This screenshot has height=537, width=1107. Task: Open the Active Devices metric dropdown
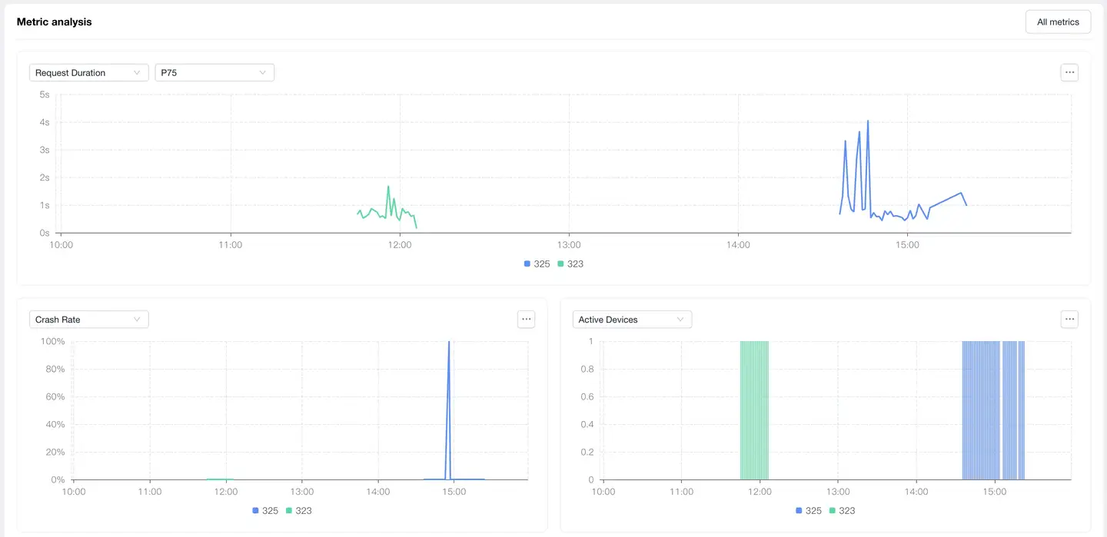click(632, 320)
